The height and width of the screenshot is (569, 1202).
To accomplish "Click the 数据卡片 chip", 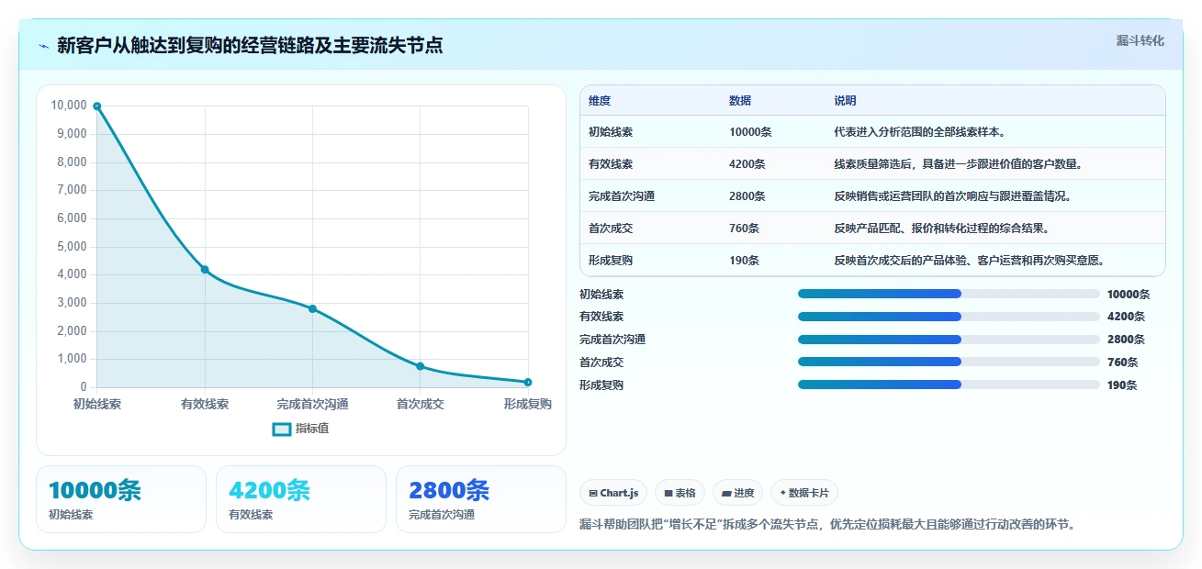I will (804, 493).
